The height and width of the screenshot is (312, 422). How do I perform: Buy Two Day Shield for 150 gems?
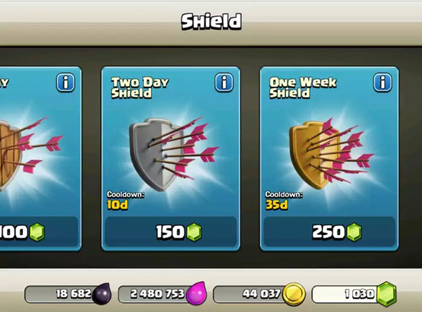point(171,232)
